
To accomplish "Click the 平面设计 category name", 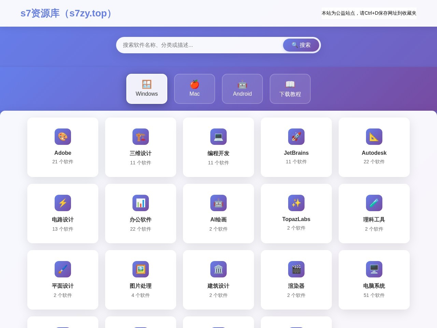I will tap(63, 286).
